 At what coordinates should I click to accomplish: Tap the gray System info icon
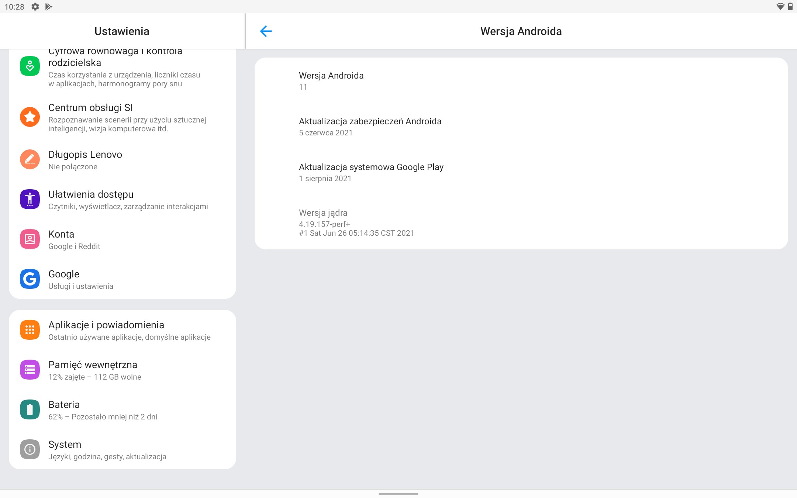pyautogui.click(x=30, y=449)
